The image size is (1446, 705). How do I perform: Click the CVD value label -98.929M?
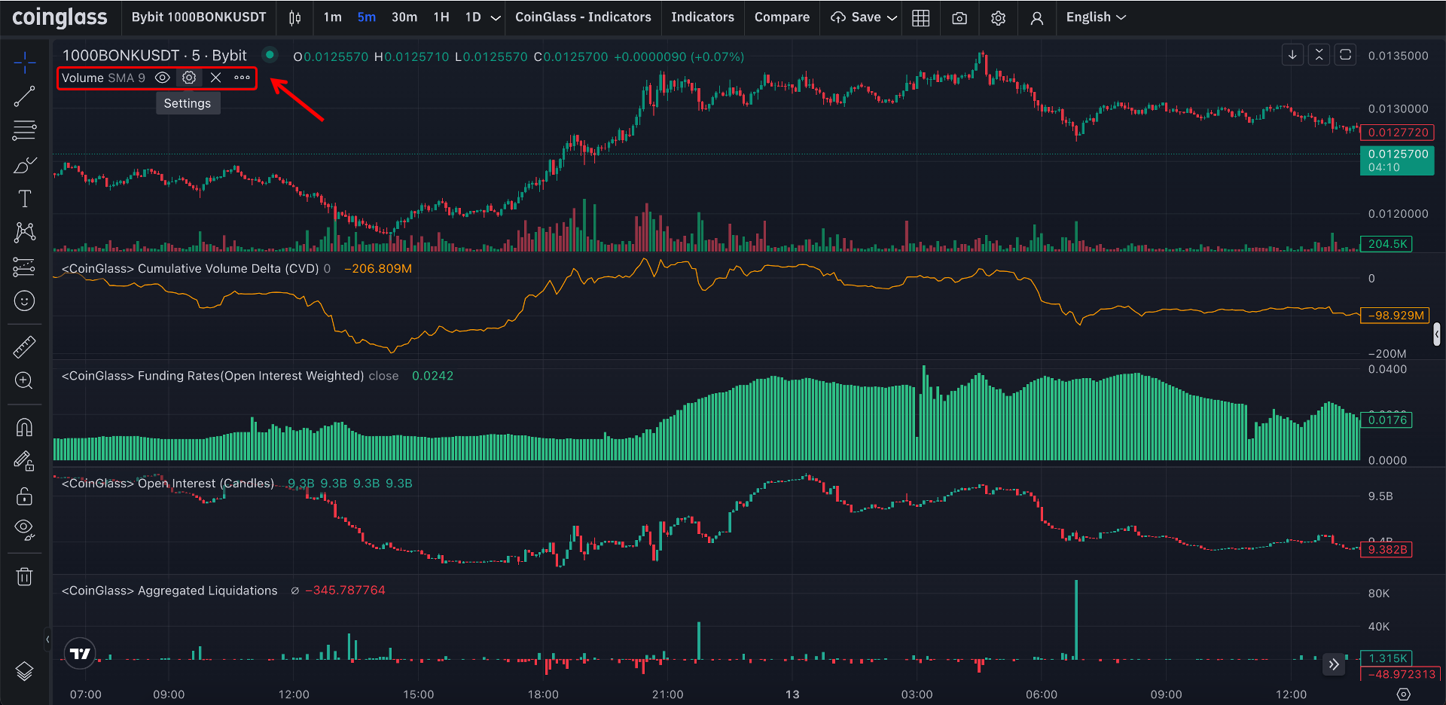[x=1396, y=316]
